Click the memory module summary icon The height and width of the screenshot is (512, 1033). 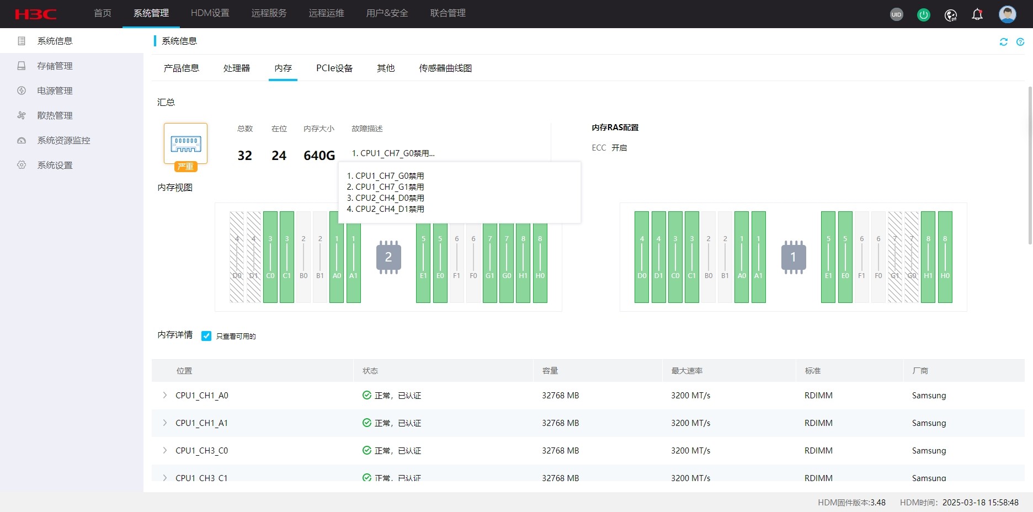click(185, 143)
